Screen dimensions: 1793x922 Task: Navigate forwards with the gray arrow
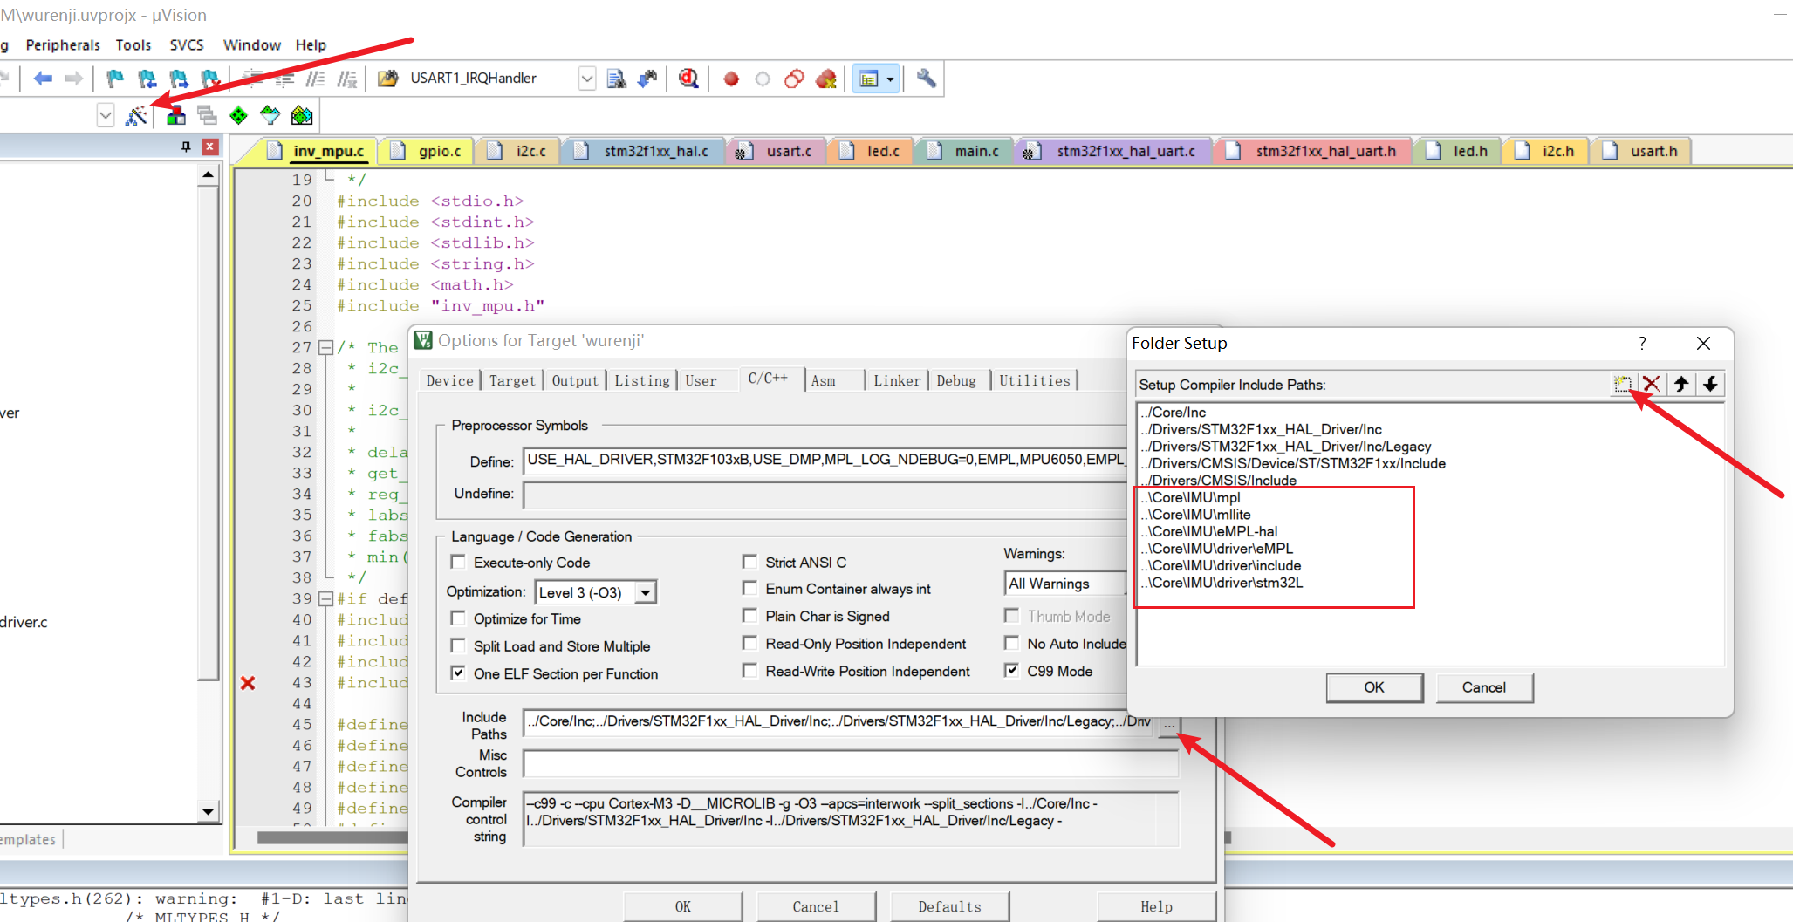pyautogui.click(x=73, y=79)
